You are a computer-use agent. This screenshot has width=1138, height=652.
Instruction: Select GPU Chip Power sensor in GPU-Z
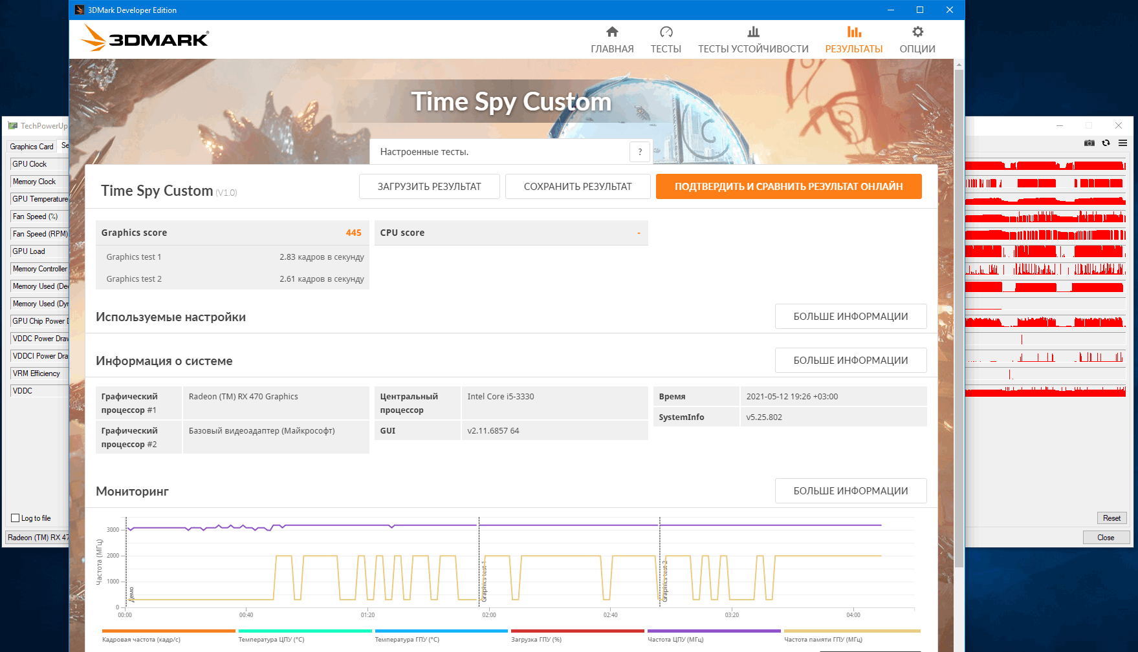click(x=39, y=321)
